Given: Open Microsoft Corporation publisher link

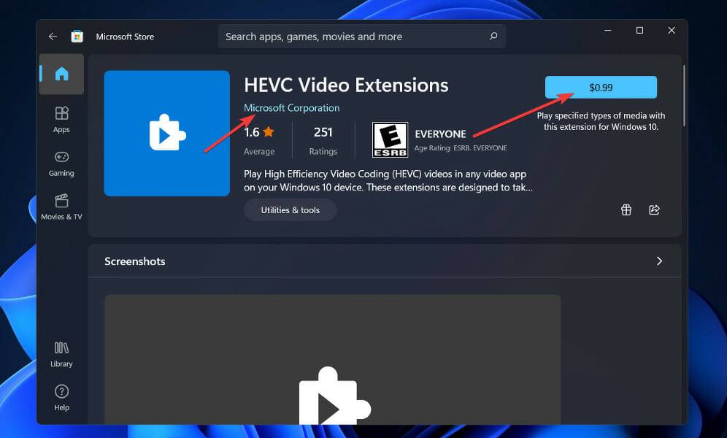Looking at the screenshot, I should [292, 108].
